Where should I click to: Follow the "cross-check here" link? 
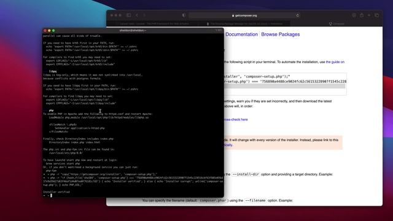[x=236, y=120]
